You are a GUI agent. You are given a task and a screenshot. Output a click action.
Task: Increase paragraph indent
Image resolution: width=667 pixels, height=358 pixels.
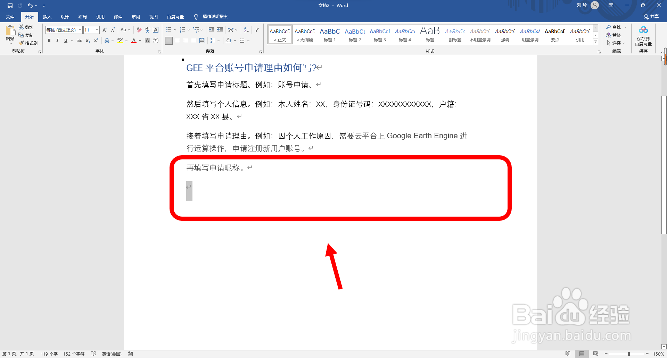pos(220,30)
